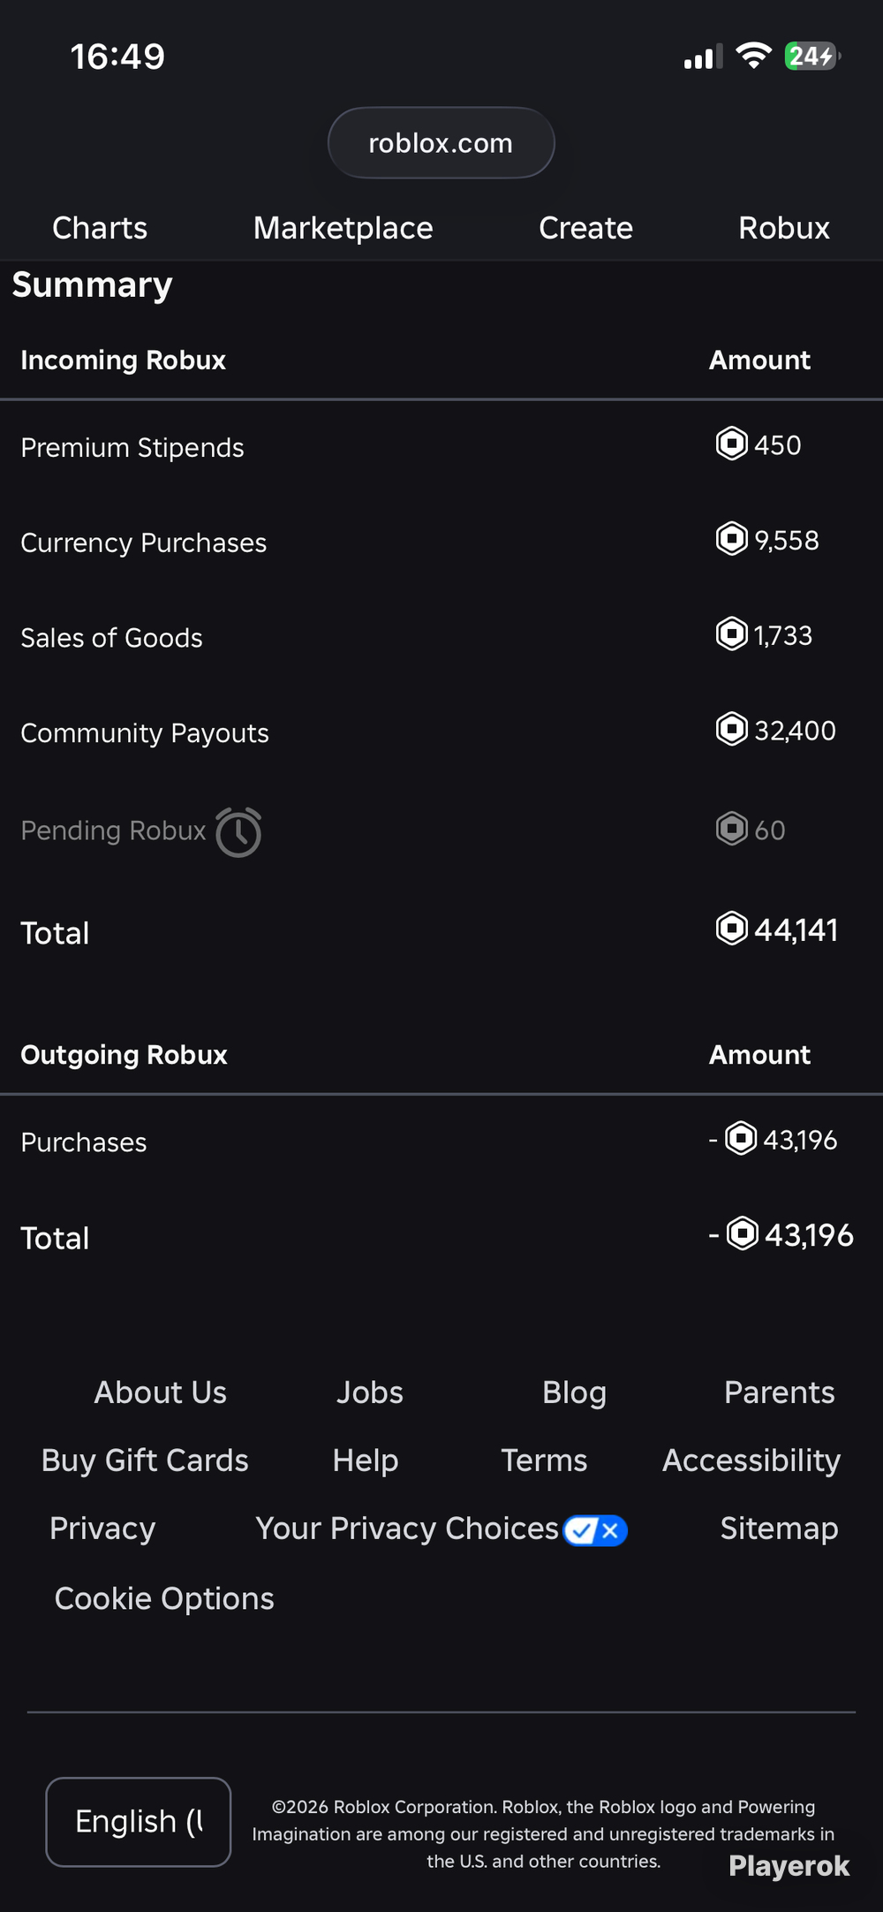The image size is (883, 1912).
Task: Tap the battery indicator in status bar
Action: [812, 57]
